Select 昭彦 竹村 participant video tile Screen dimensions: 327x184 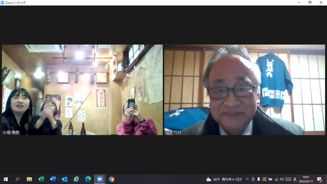[x=244, y=90]
